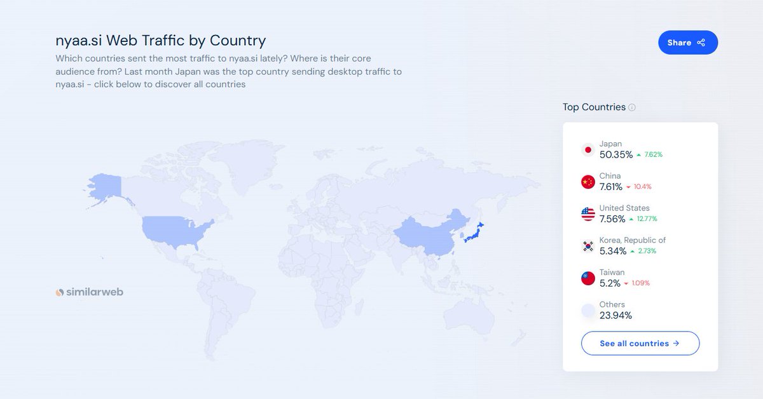Click Korea's 5.34% share value
The width and height of the screenshot is (763, 399).
[x=613, y=251]
